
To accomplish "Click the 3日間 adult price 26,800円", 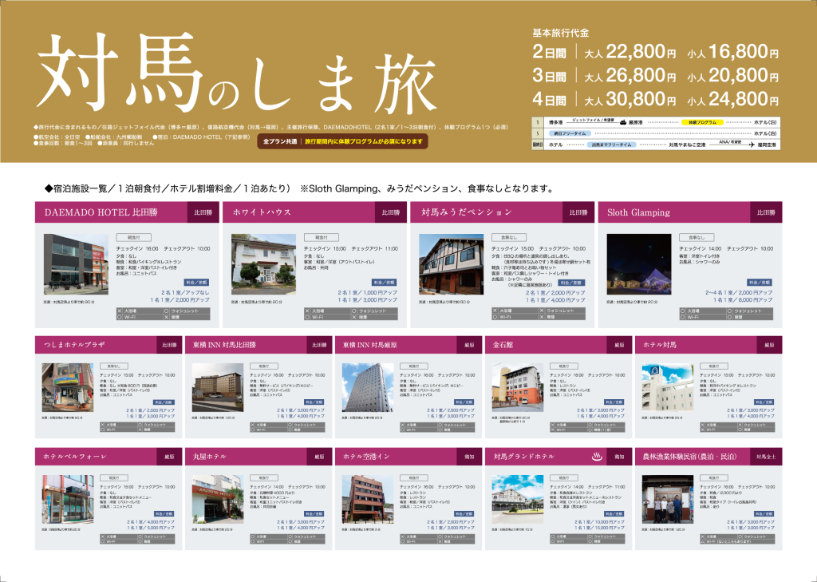I will coord(630,76).
